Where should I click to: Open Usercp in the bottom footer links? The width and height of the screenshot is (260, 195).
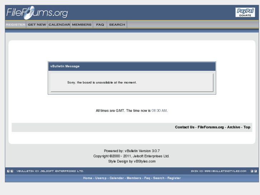(101, 178)
